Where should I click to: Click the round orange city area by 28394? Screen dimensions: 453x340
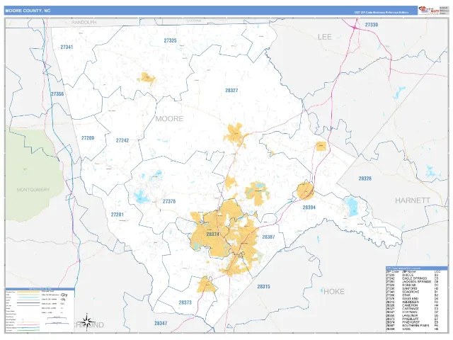pos(305,191)
